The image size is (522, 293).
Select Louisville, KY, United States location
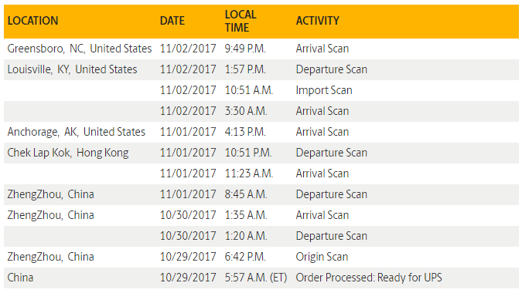[72, 69]
